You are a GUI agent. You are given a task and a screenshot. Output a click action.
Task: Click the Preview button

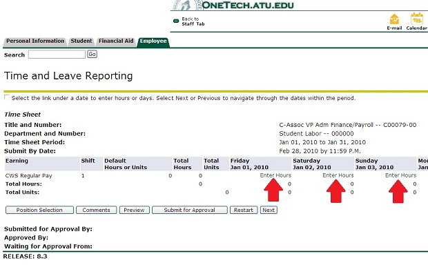coord(134,210)
